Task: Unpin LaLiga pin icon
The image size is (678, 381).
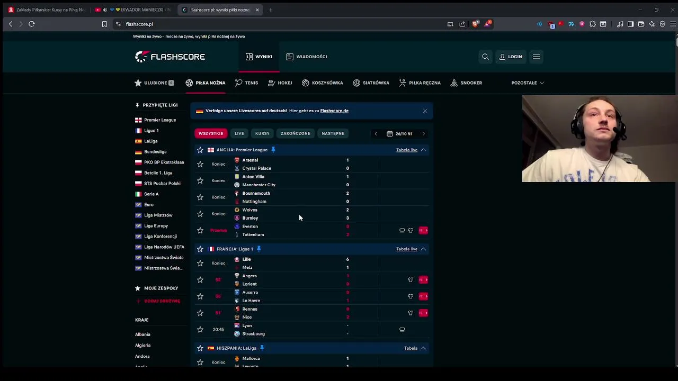Action: click(262, 348)
